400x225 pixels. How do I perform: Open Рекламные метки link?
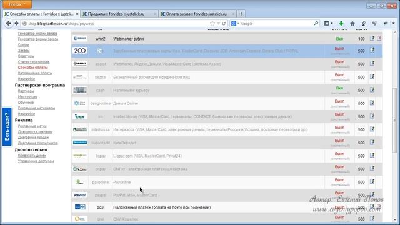click(32, 126)
